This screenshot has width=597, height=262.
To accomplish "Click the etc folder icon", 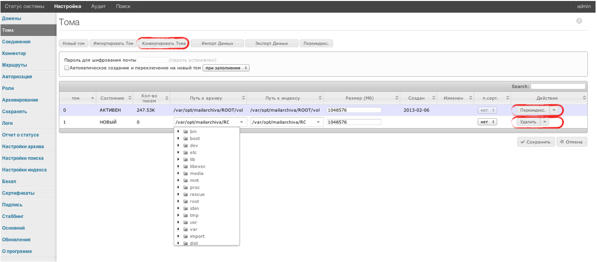I will (186, 153).
